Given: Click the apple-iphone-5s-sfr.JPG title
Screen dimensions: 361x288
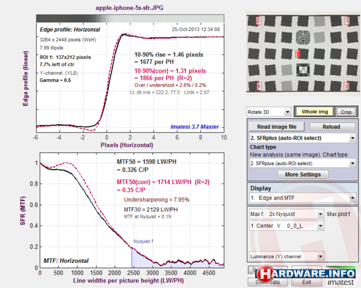Looking at the screenshot, I should (x=129, y=8).
